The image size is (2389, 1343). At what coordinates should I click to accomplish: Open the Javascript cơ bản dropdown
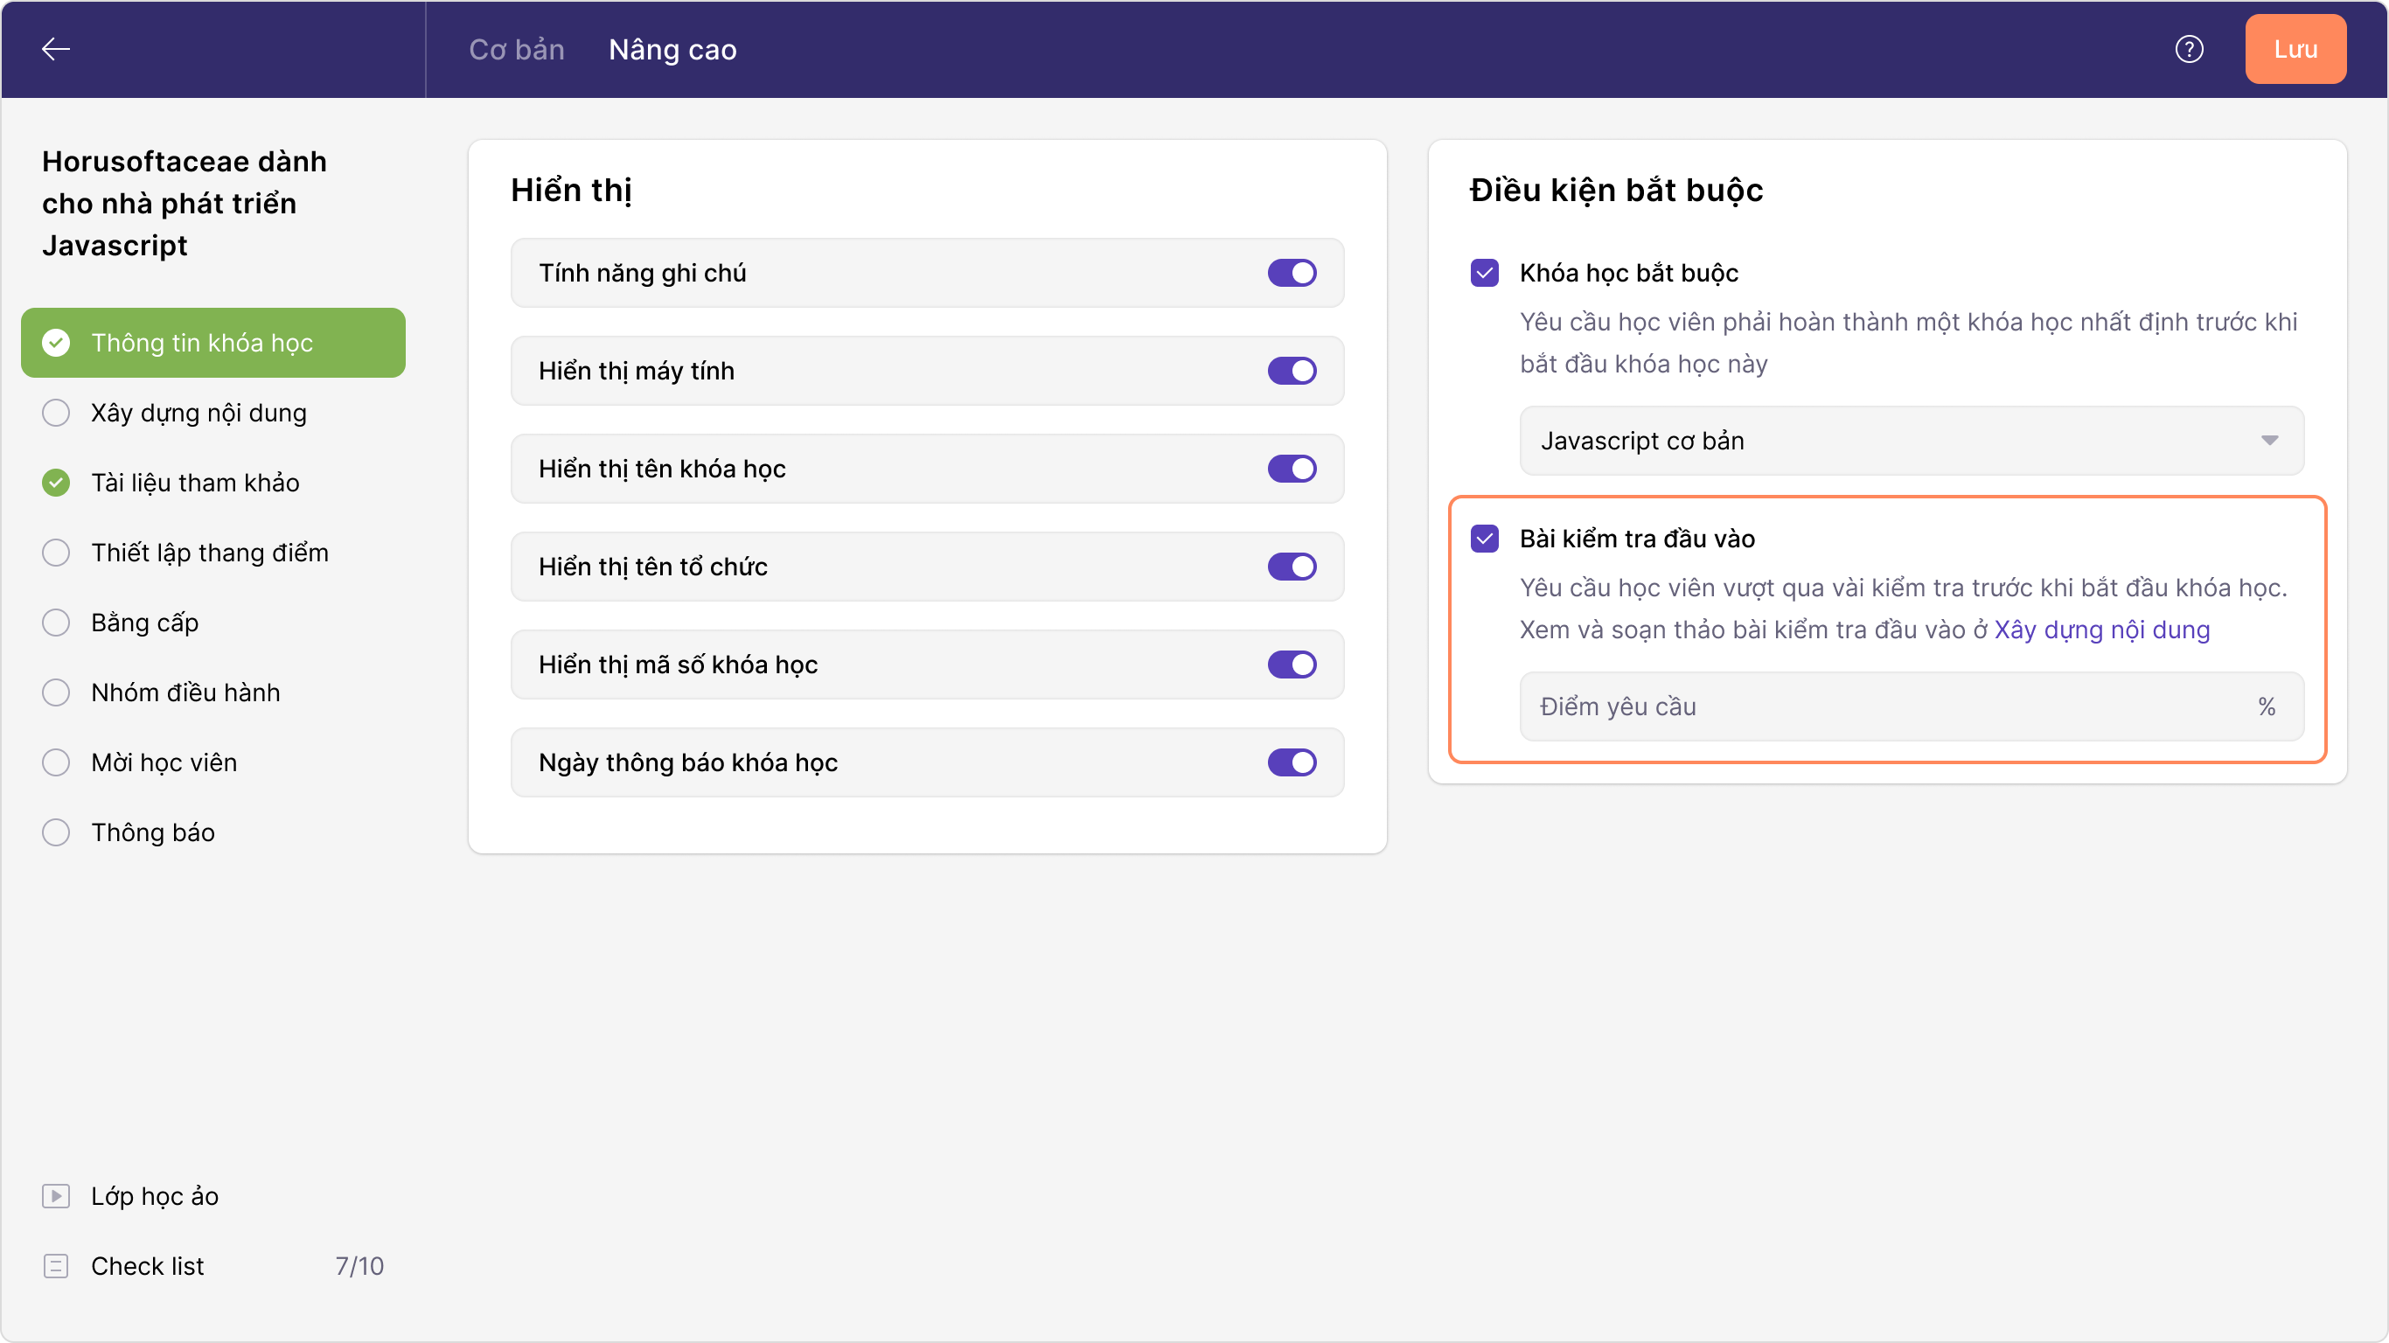(x=1912, y=441)
